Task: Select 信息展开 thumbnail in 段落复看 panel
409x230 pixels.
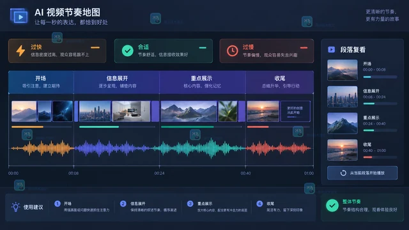Action: (343, 96)
